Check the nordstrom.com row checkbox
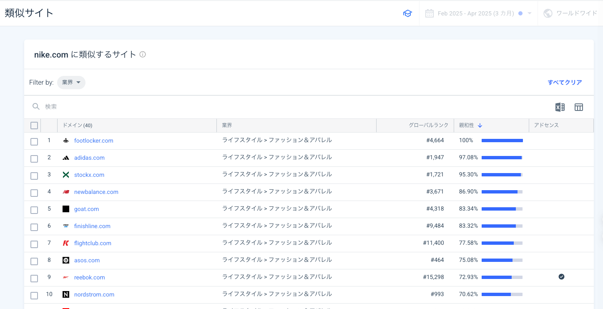Screen dimensions: 603x309 coord(34,296)
